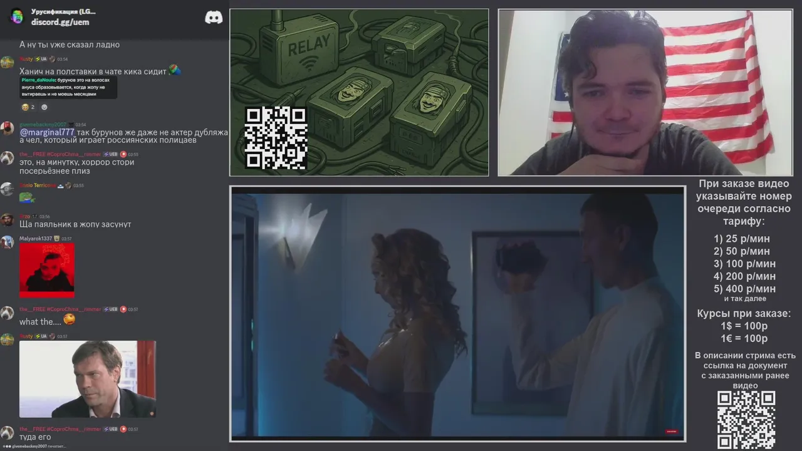Select the tariff line "4) 200 р/мин"
This screenshot has height=451, width=802.
(744, 276)
